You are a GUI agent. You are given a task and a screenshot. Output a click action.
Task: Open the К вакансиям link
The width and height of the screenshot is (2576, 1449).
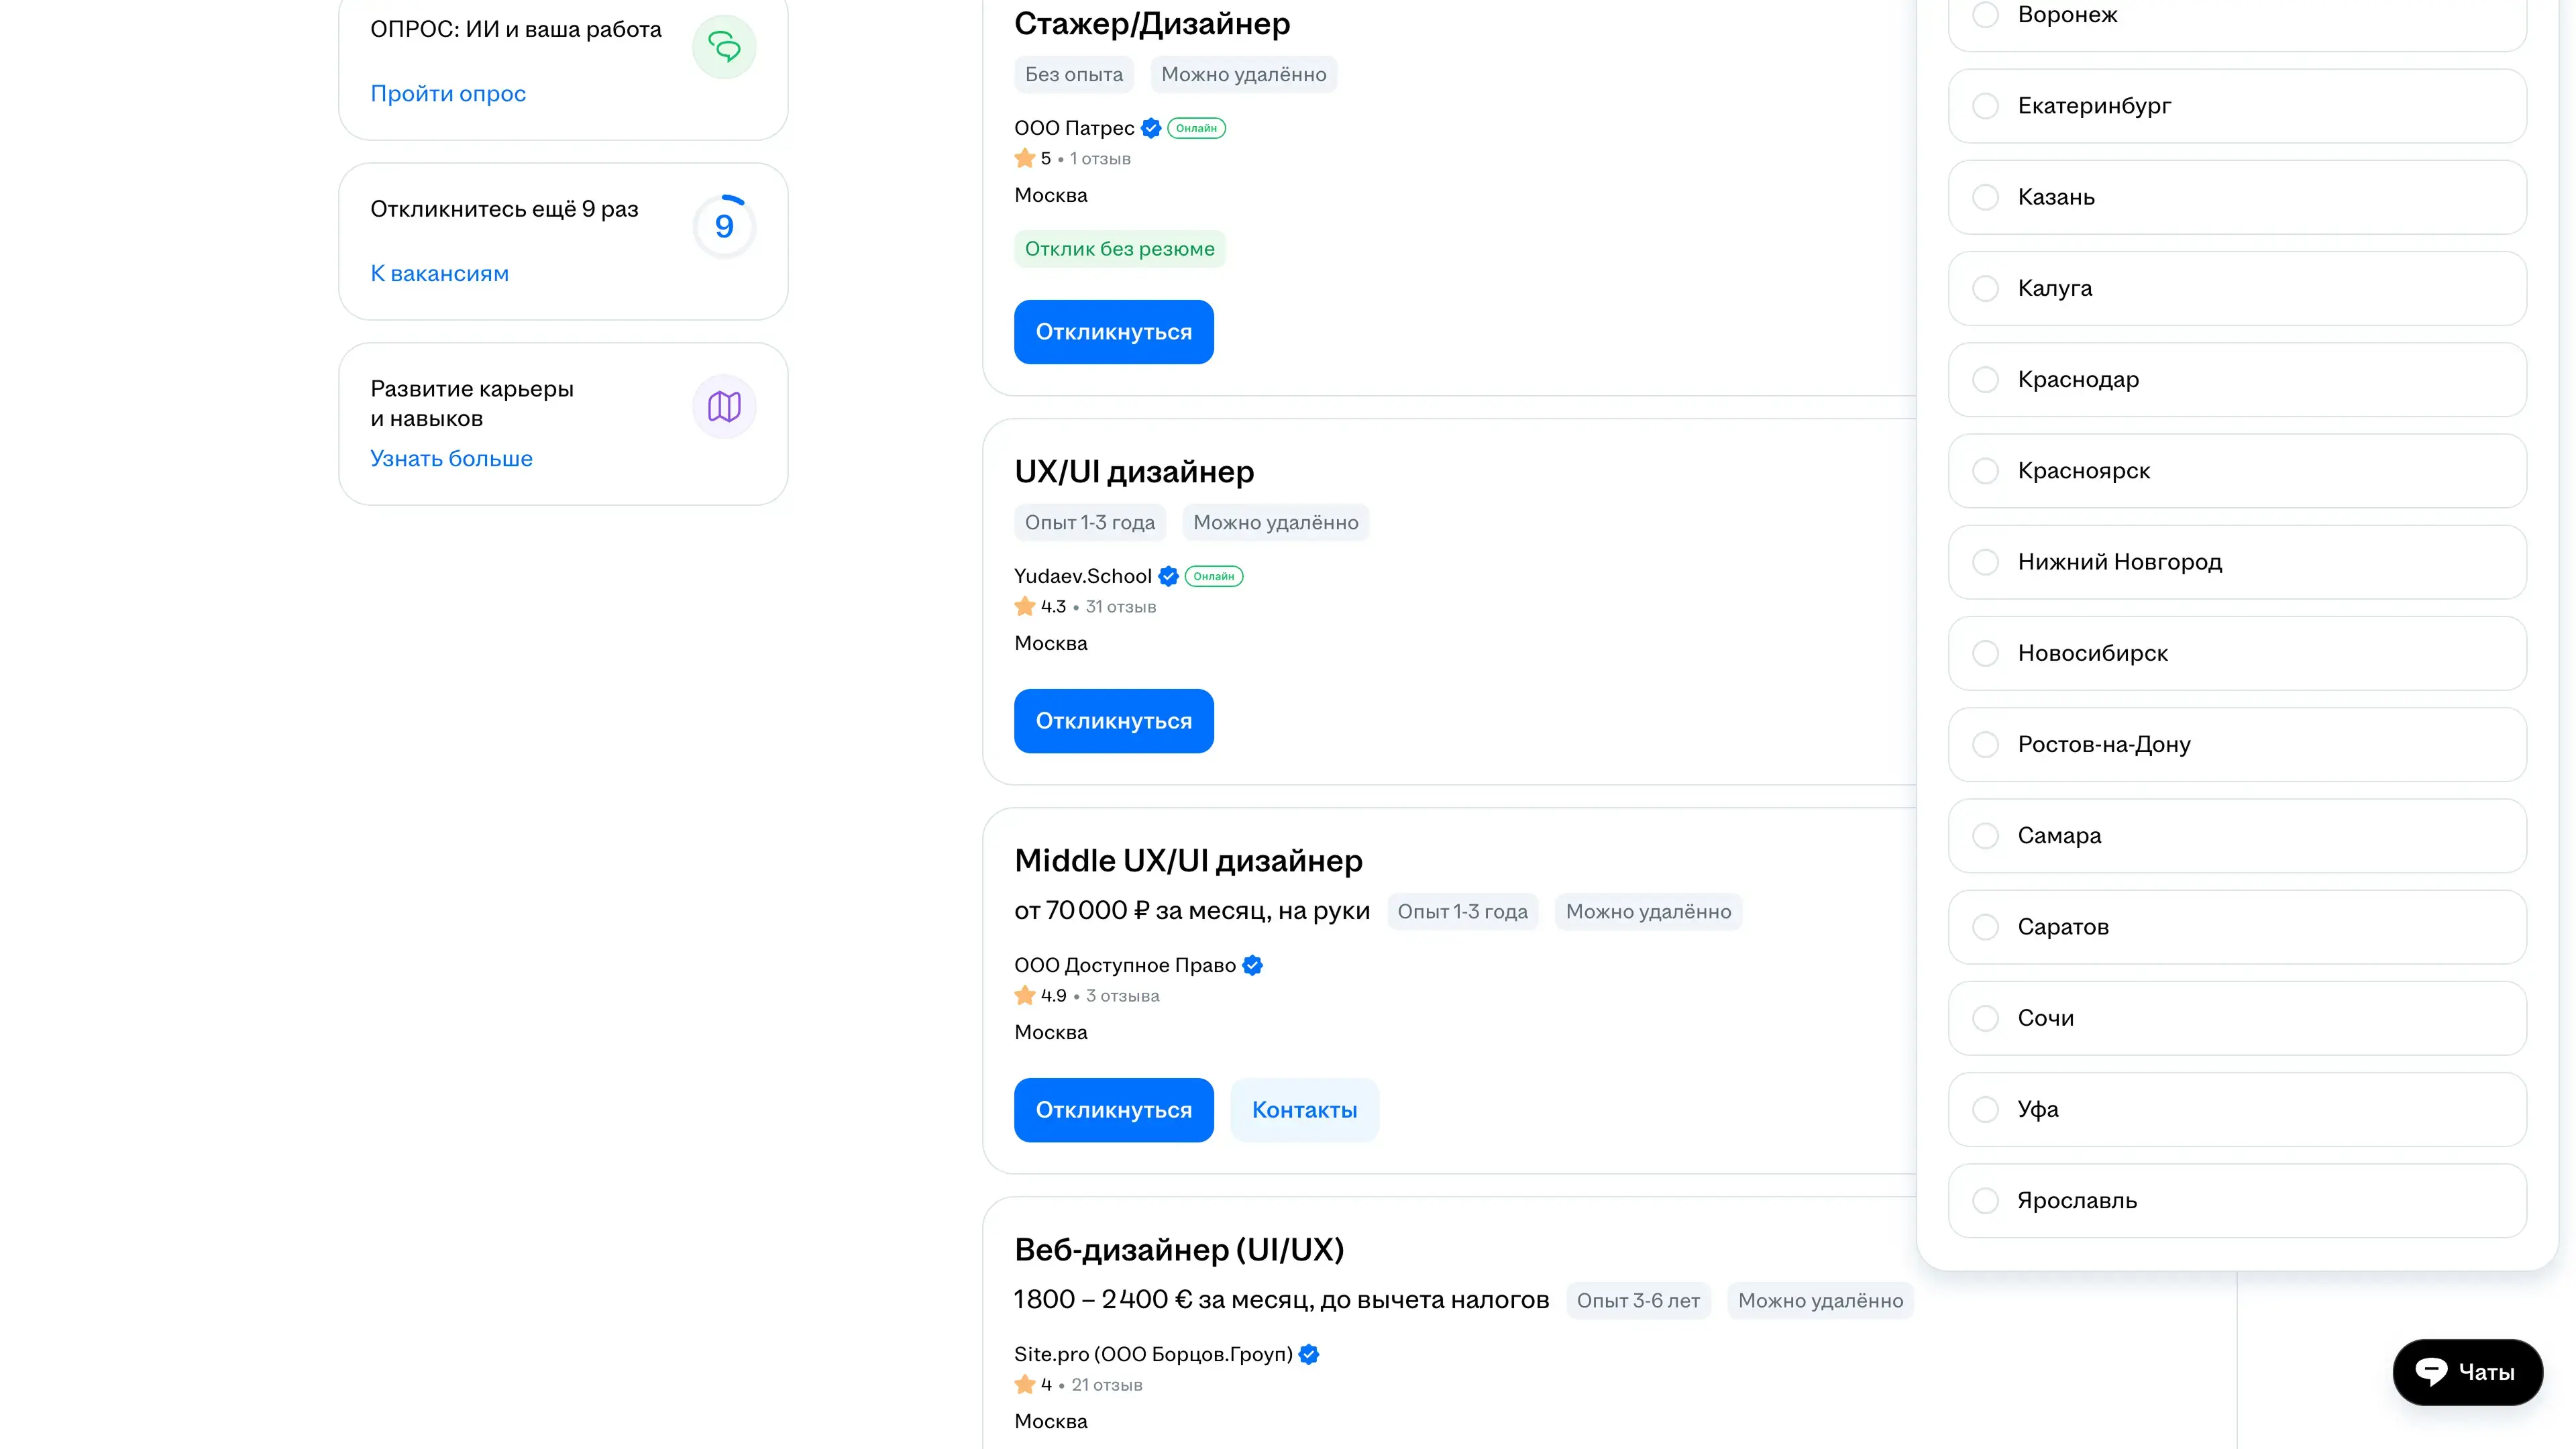point(439,273)
